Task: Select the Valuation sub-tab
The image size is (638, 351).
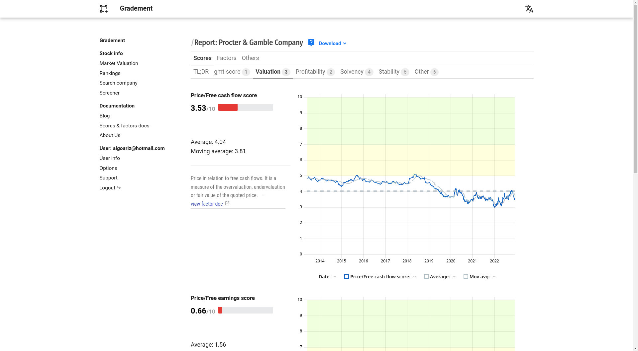Action: pyautogui.click(x=273, y=72)
